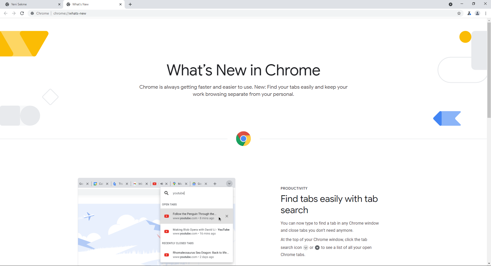Open the profile avatar menu
The height and width of the screenshot is (266, 491).
point(477,13)
